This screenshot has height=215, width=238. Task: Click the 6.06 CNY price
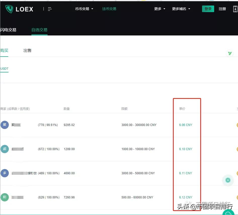(x=186, y=125)
